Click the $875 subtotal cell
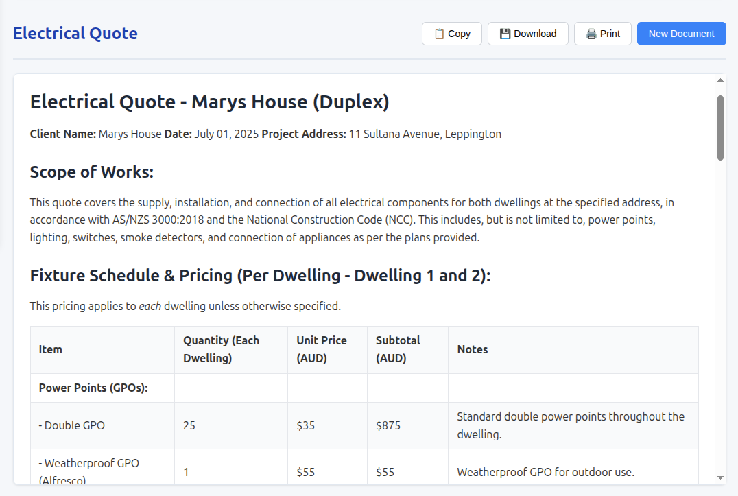 click(x=388, y=425)
